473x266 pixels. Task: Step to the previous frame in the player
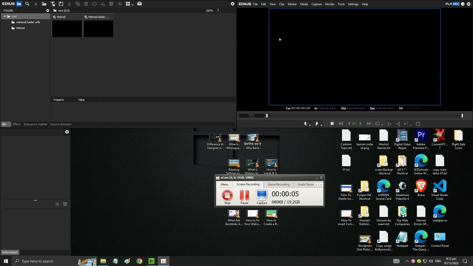tap(349, 124)
